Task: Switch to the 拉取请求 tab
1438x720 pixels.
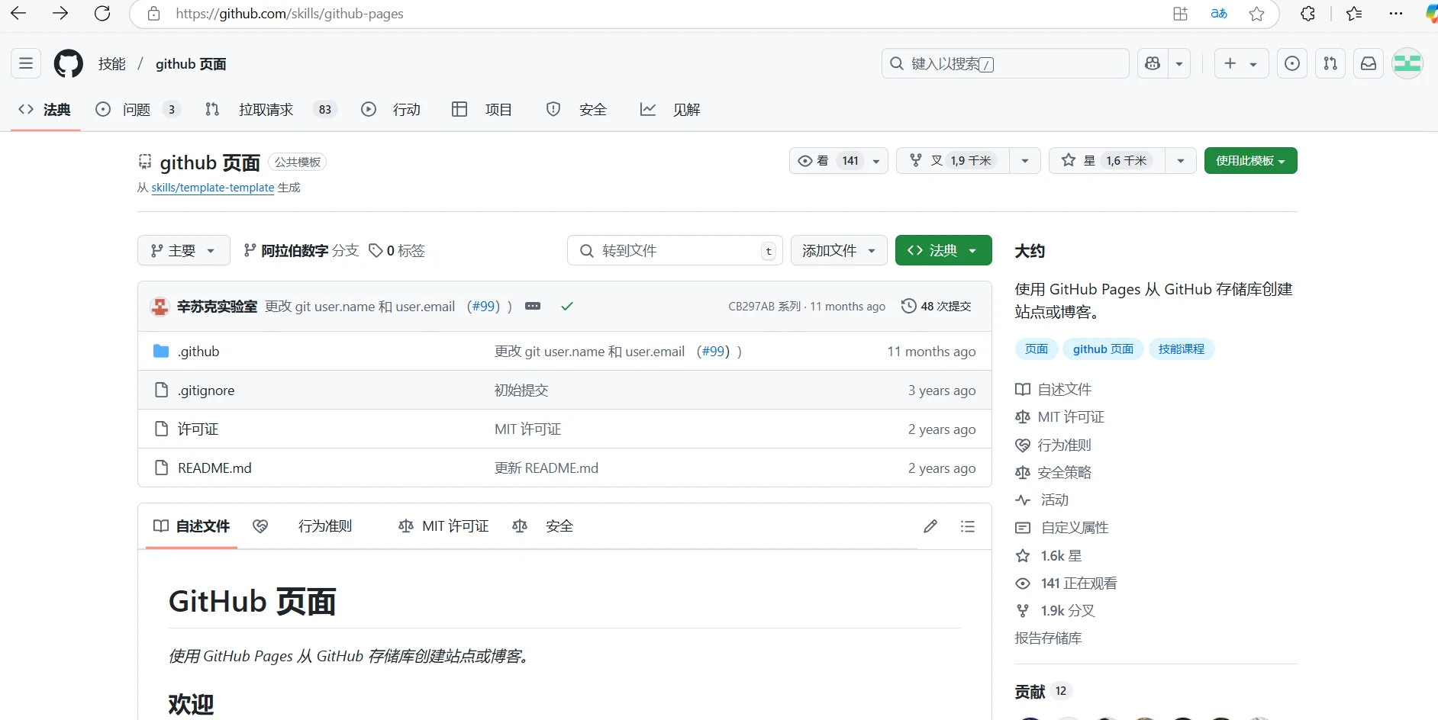Action: coord(265,109)
